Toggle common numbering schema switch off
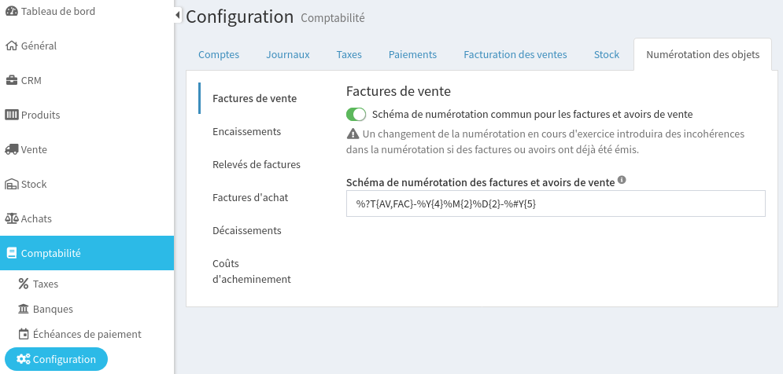The height and width of the screenshot is (374, 783). pos(356,114)
